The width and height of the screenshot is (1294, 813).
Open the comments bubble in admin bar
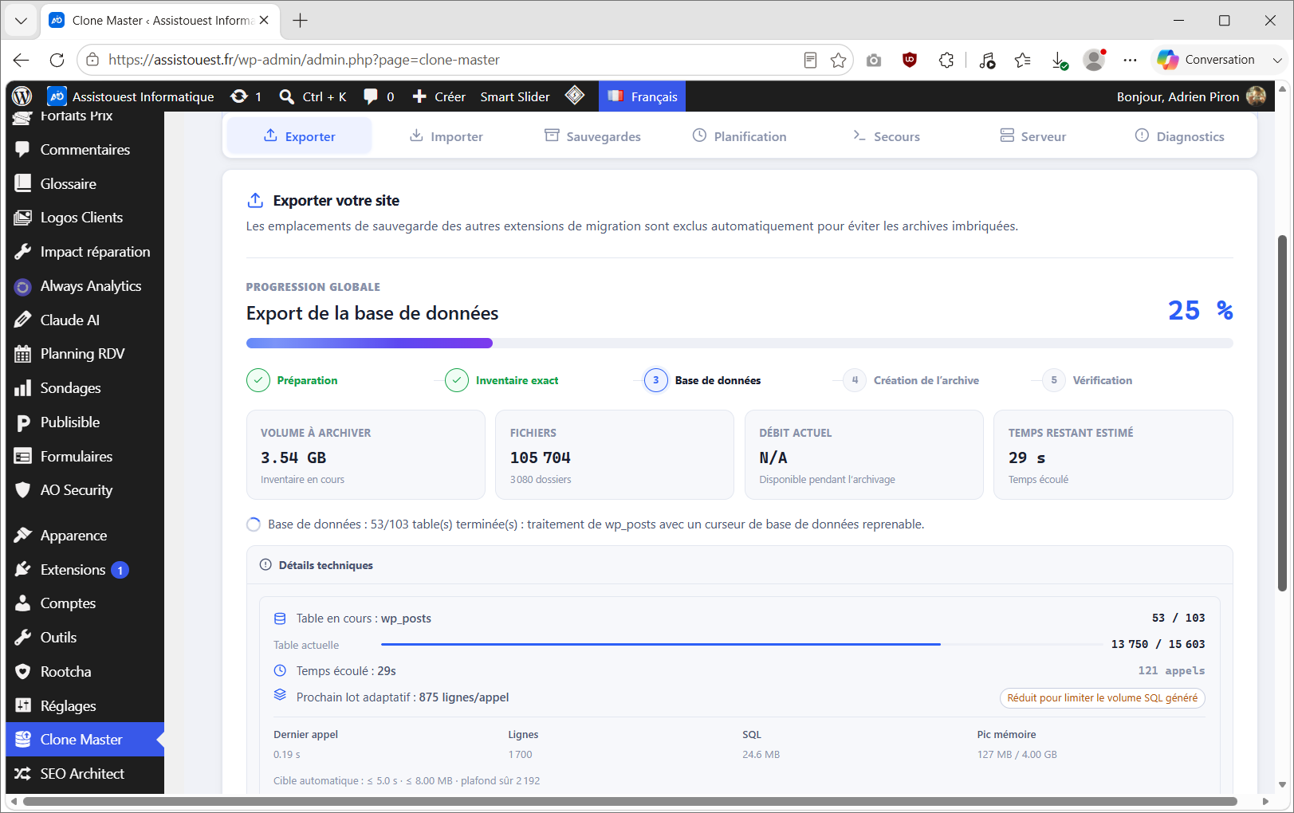tap(379, 96)
